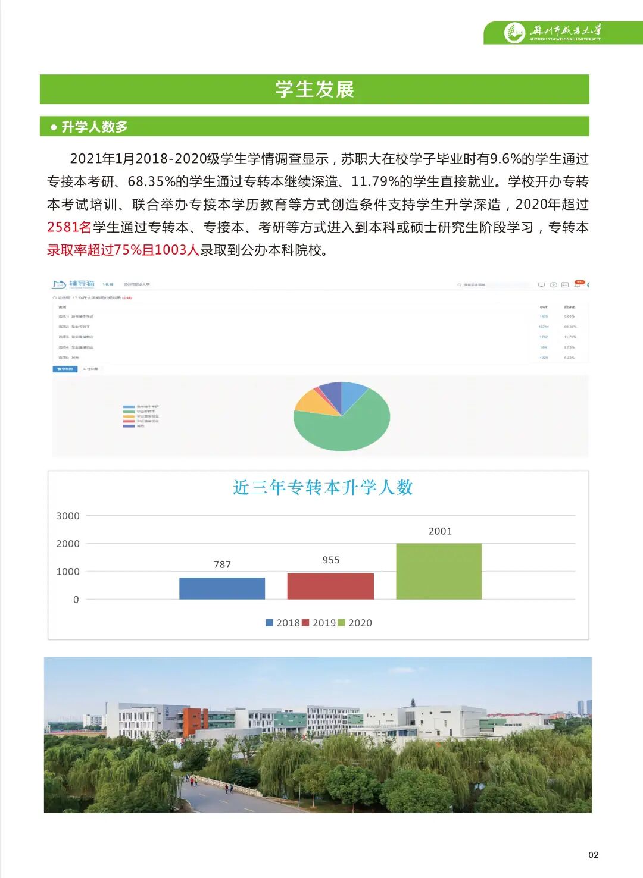Image resolution: width=643 pixels, height=878 pixels.
Task: Click the blue 饼状图 button
Action: [65, 368]
